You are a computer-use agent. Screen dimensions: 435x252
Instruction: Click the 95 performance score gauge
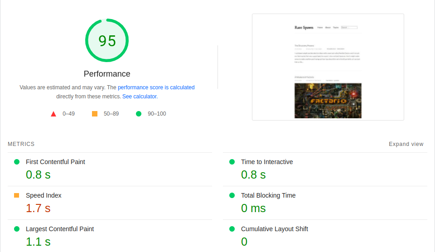tap(107, 40)
